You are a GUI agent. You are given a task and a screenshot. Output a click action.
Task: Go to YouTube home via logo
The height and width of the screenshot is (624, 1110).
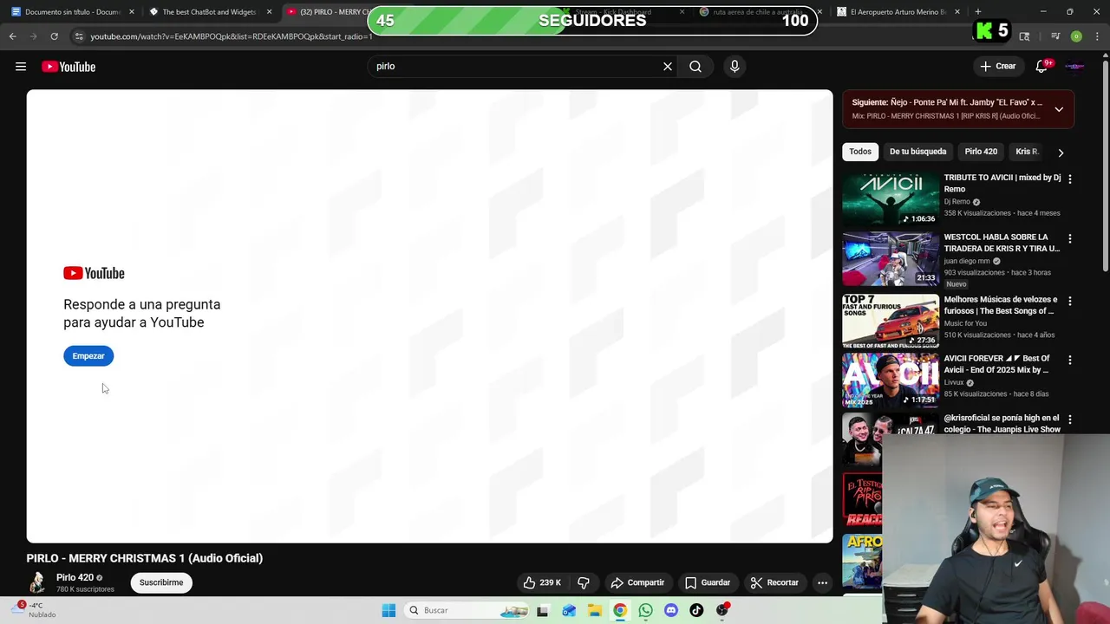click(69, 67)
